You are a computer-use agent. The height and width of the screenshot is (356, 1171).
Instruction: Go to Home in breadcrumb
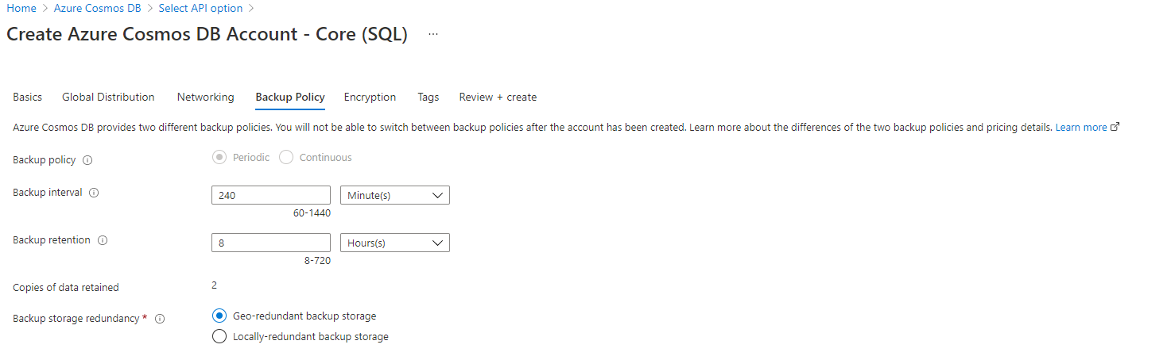[21, 8]
